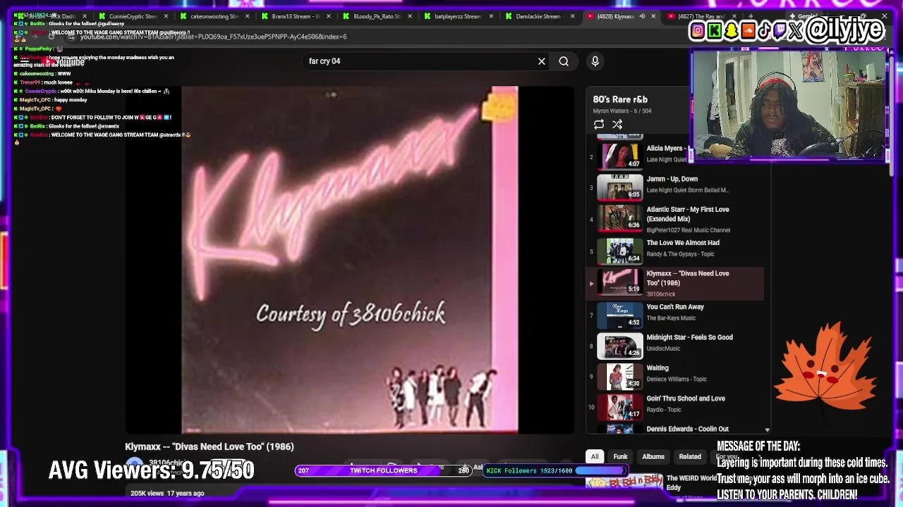Image resolution: width=903 pixels, height=507 pixels.
Task: Open The Love We Almost Had thumbnail
Action: 620,251
